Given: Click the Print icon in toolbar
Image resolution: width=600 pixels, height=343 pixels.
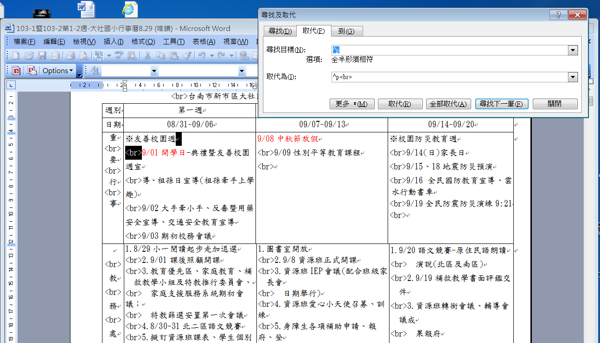Looking at the screenshot, I should point(71,56).
